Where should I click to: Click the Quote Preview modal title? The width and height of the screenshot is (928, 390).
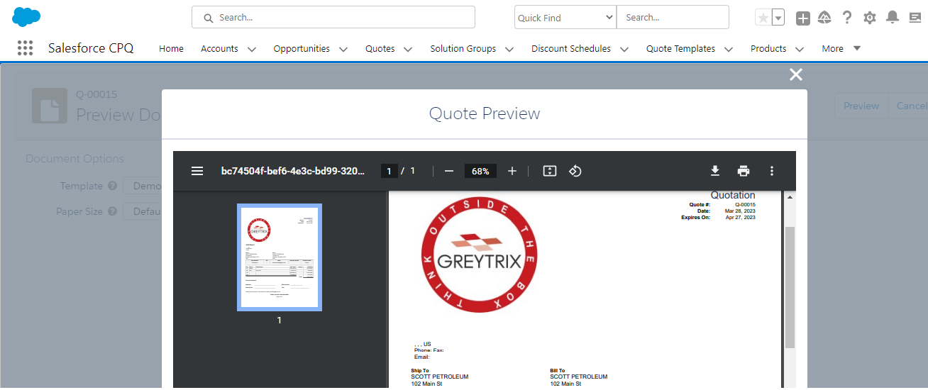click(x=485, y=113)
